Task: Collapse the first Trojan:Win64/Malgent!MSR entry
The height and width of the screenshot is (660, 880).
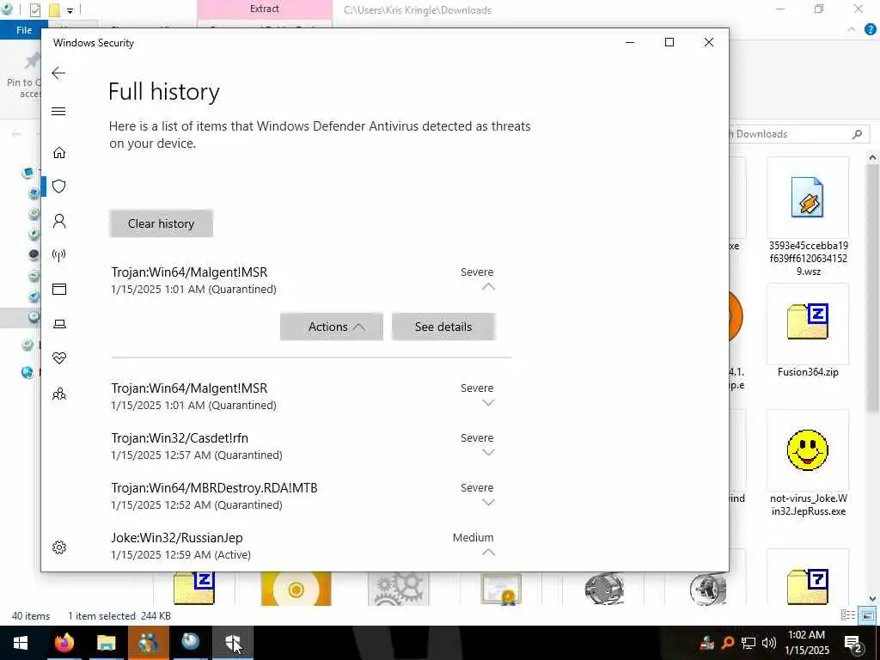Action: click(x=488, y=287)
